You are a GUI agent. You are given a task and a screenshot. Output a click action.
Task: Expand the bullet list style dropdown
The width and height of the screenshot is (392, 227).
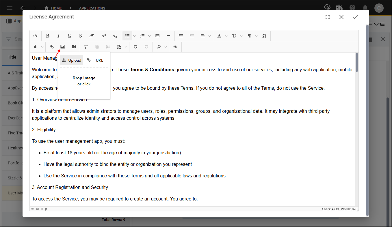coord(134,36)
